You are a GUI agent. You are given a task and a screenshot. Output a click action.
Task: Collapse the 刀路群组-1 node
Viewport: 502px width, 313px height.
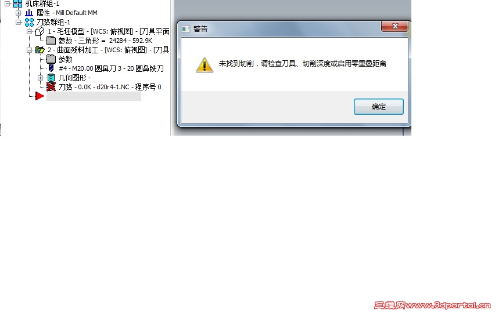[18, 23]
